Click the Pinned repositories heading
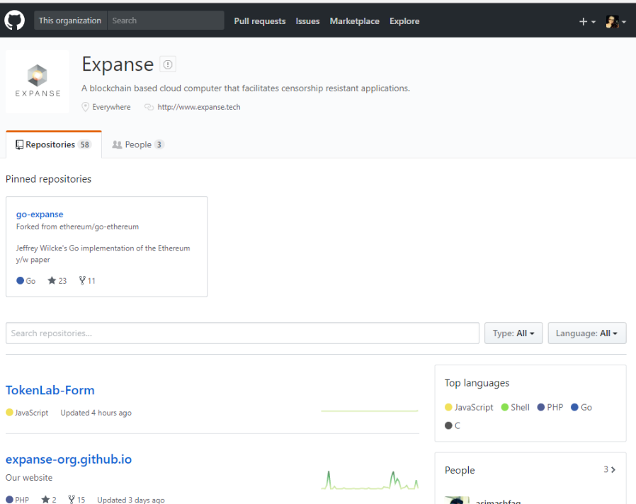Viewport: 636px width, 504px height. point(48,179)
